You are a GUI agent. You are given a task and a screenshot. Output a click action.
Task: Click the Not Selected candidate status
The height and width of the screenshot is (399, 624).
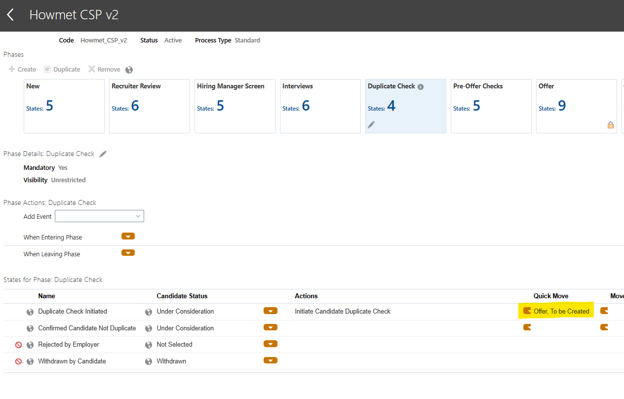(x=175, y=344)
